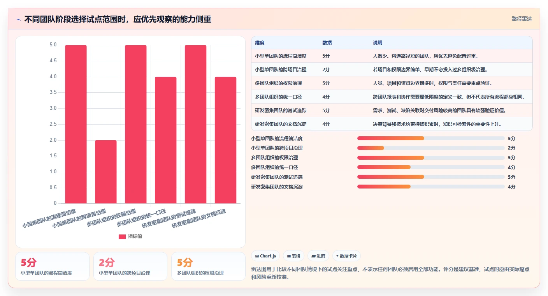This screenshot has width=548, height=296.
Task: Click the 维度 column header in the table
Action: (x=260, y=43)
